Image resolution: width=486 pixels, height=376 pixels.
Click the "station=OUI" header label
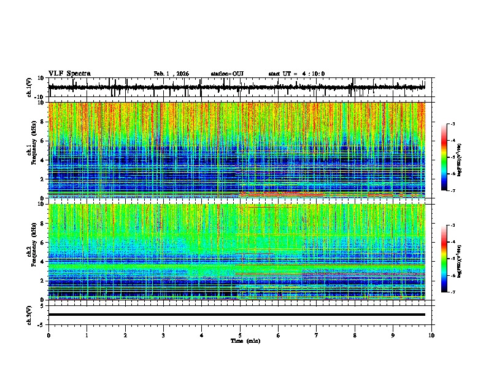coord(227,74)
